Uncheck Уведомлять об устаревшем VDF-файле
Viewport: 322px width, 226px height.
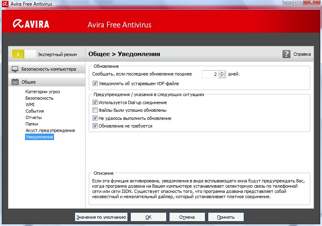pyautogui.click(x=95, y=84)
